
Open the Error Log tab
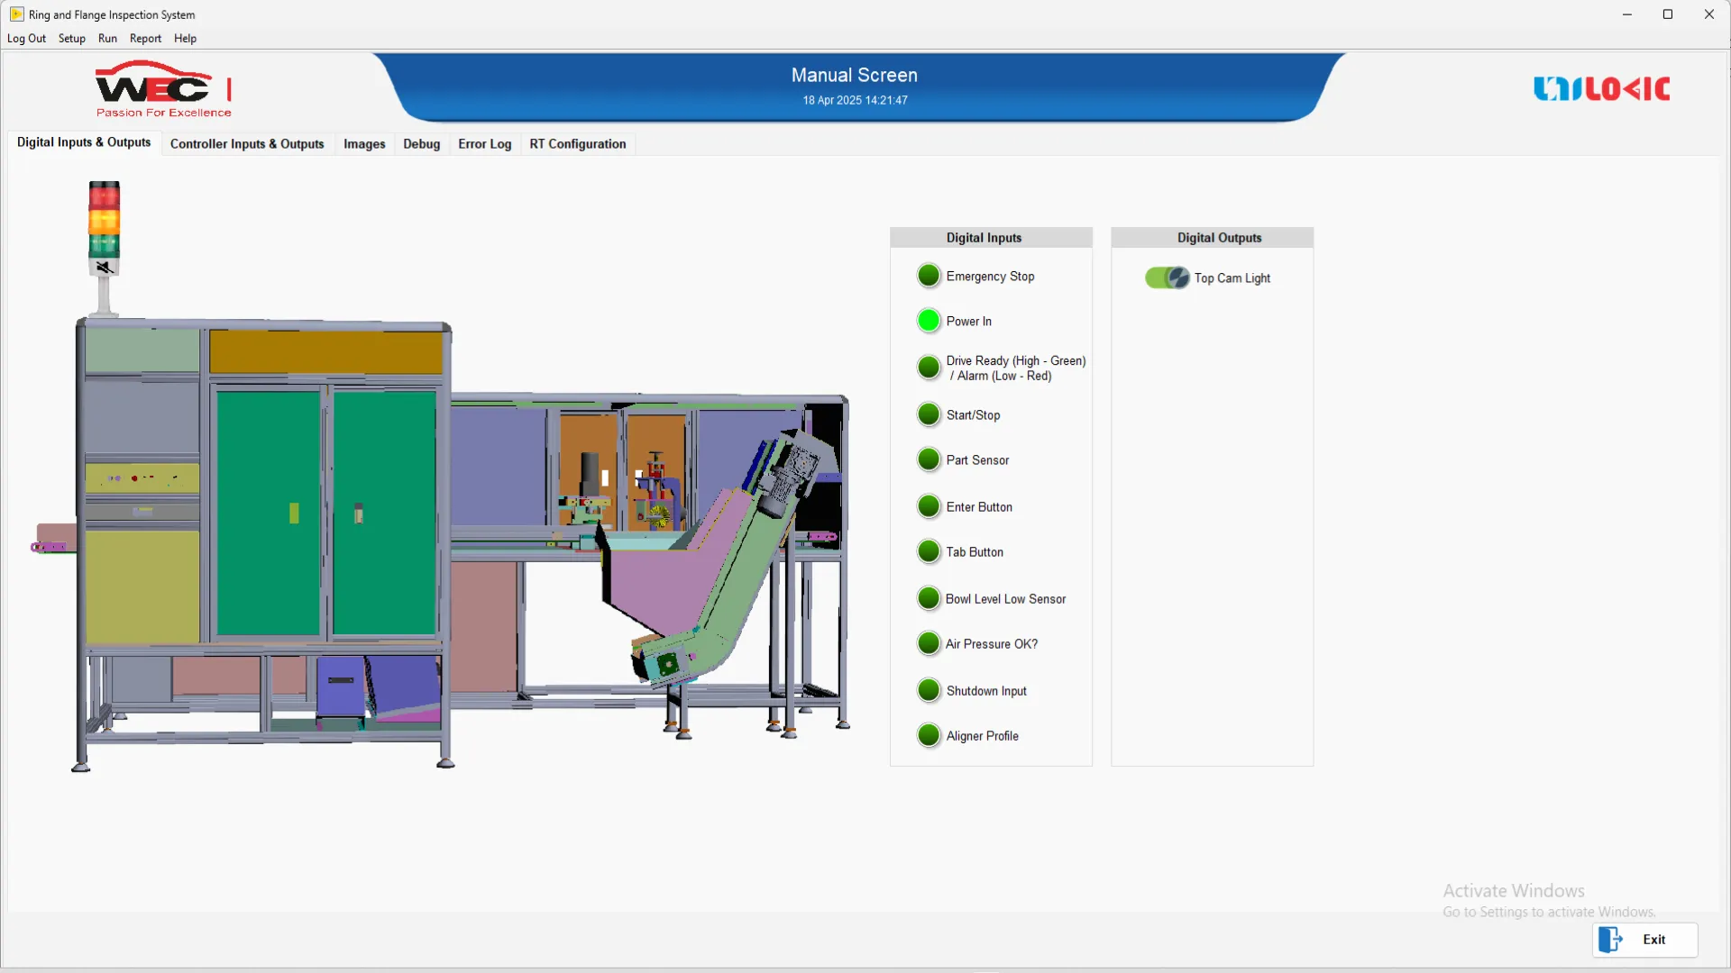(x=484, y=144)
